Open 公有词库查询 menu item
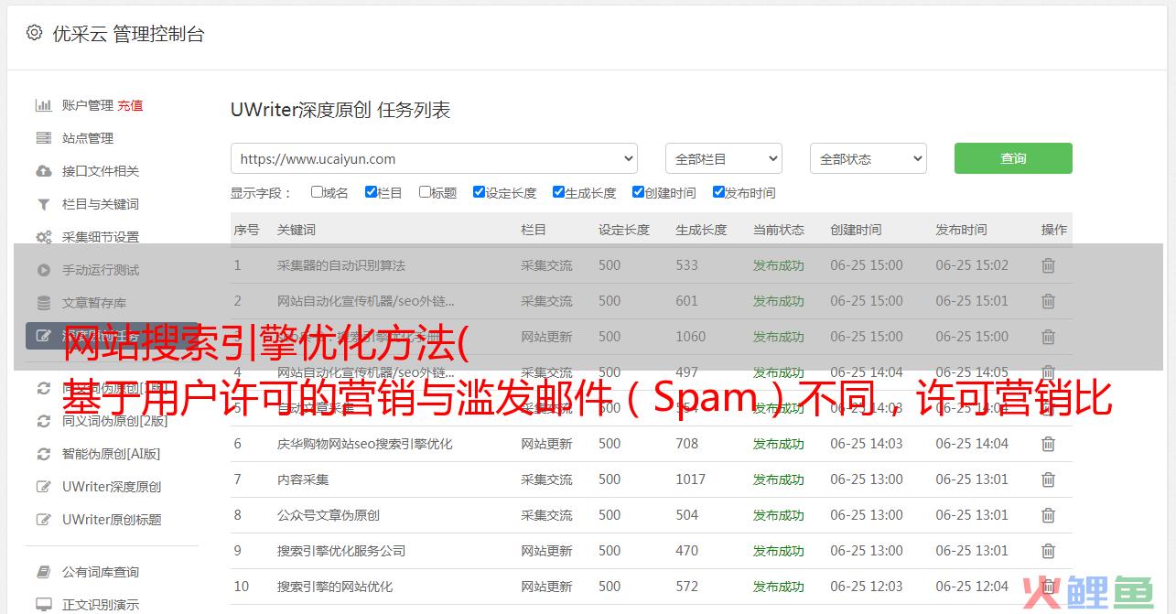The image size is (1176, 614). point(101,572)
